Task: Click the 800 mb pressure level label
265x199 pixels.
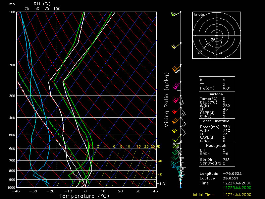Action: 12,171
